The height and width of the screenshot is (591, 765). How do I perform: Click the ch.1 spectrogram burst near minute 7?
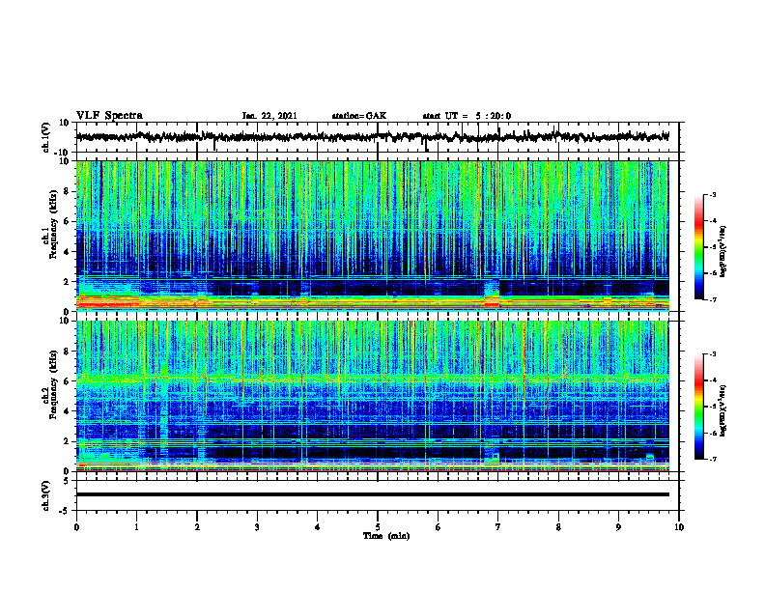tap(492, 294)
